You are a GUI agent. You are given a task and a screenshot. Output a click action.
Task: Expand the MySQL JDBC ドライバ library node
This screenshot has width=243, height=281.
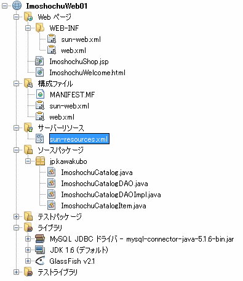[28, 238]
